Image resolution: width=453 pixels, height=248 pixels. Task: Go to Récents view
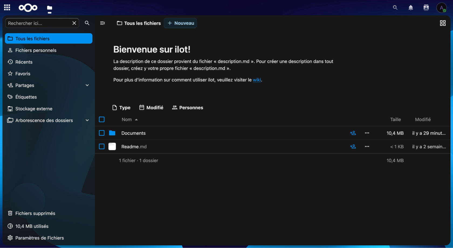pyautogui.click(x=49, y=62)
